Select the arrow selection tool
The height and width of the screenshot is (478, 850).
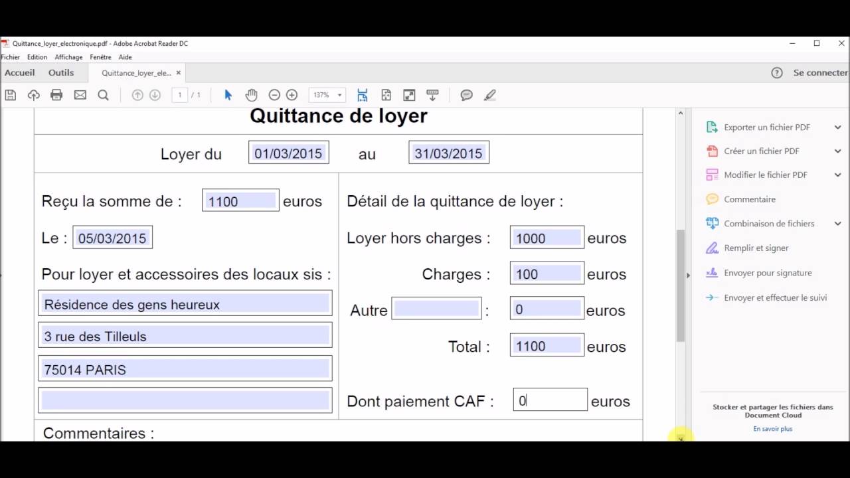point(228,95)
